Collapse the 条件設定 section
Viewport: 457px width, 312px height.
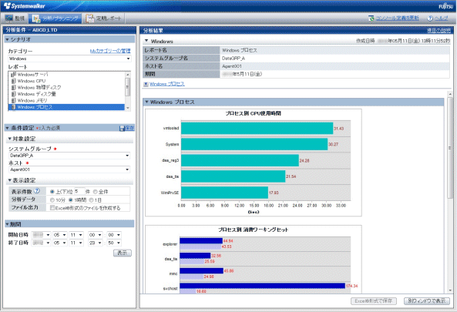point(7,128)
